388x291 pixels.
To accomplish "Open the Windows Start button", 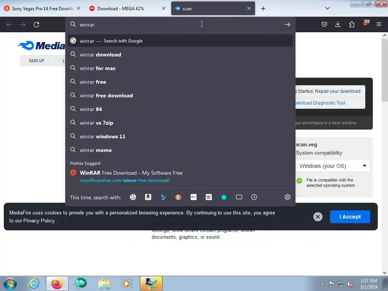I will click(10, 283).
